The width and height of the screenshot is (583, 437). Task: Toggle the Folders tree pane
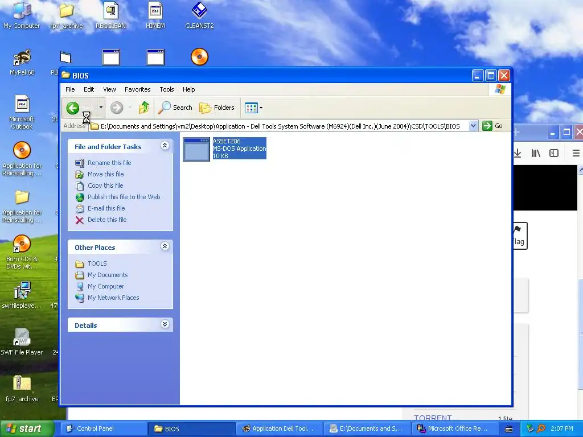click(x=217, y=108)
